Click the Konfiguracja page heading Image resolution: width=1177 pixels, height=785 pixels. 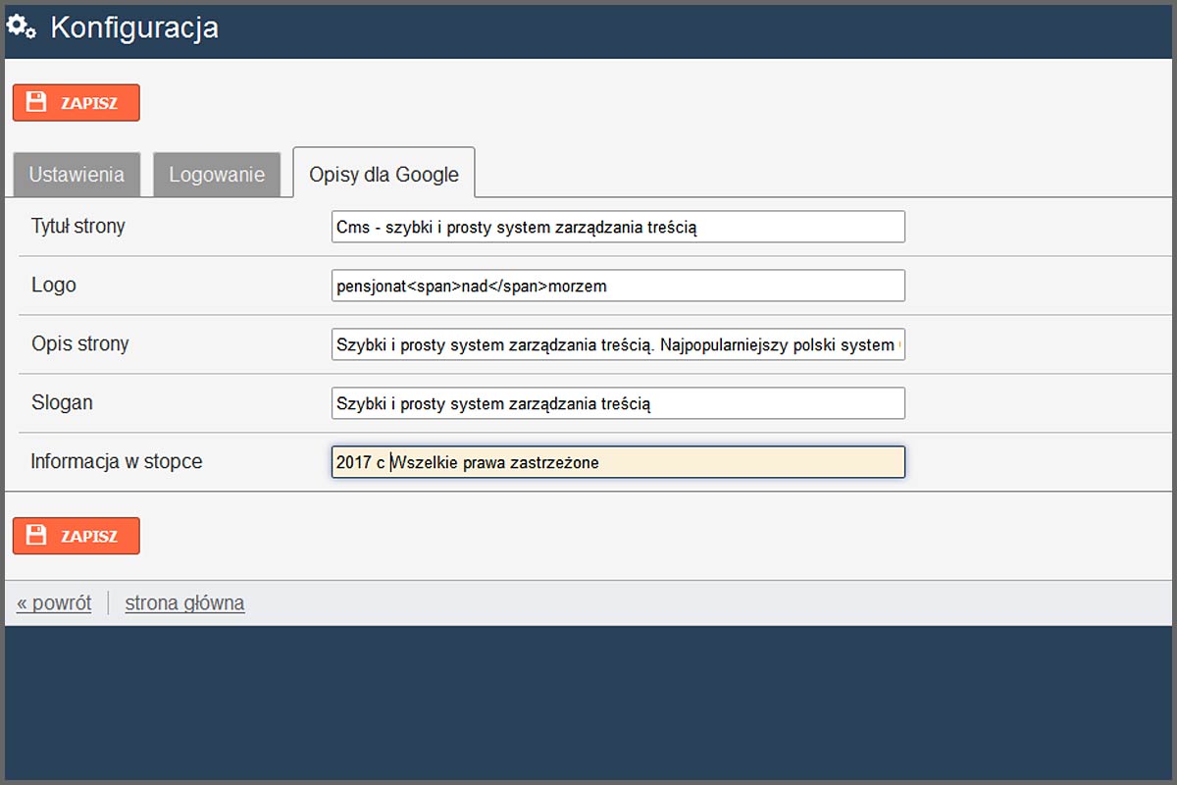134,28
